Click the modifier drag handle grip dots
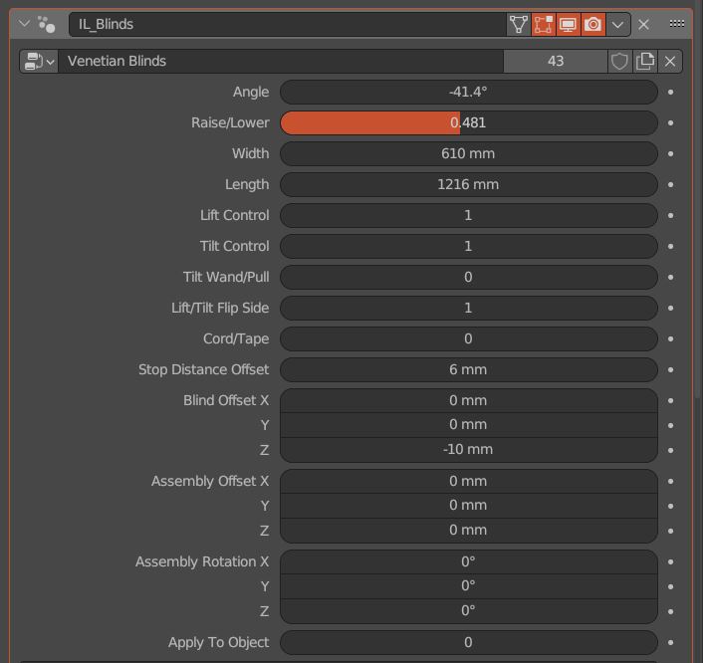The image size is (703, 663). [x=676, y=24]
